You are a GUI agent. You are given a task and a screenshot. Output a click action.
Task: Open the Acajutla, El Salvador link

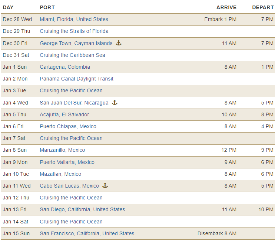[x=64, y=114]
